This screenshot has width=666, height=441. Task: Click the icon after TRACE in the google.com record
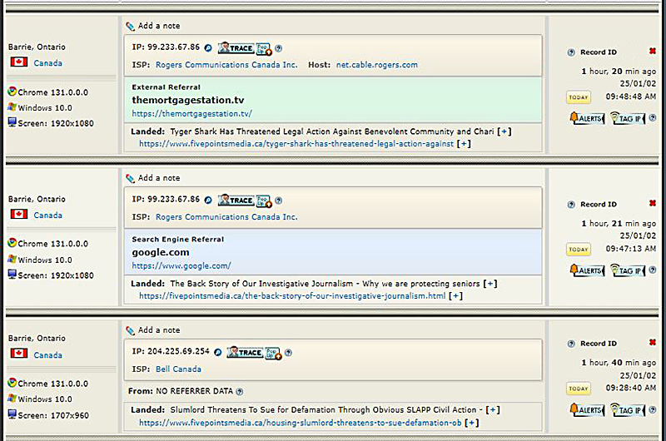[x=264, y=201]
